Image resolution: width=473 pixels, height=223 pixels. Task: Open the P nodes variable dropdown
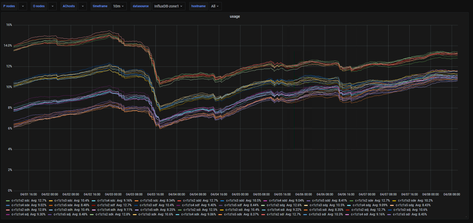pyautogui.click(x=23, y=6)
